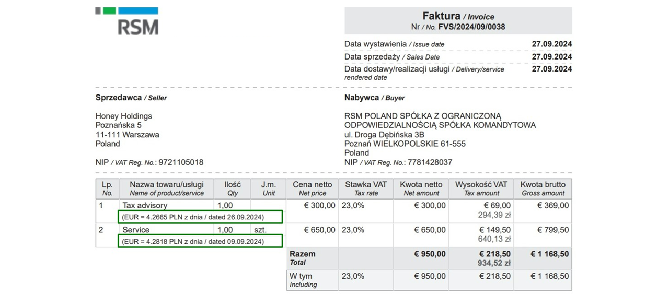This screenshot has width=669, height=296.
Task: Click the exchange rate note dated 26.09.2024
Action: [200, 217]
